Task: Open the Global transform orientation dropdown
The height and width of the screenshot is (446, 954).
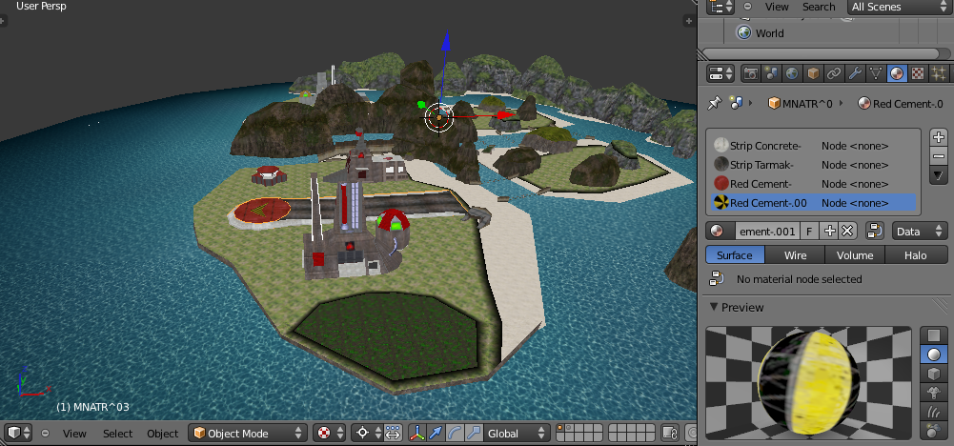Action: (x=517, y=434)
